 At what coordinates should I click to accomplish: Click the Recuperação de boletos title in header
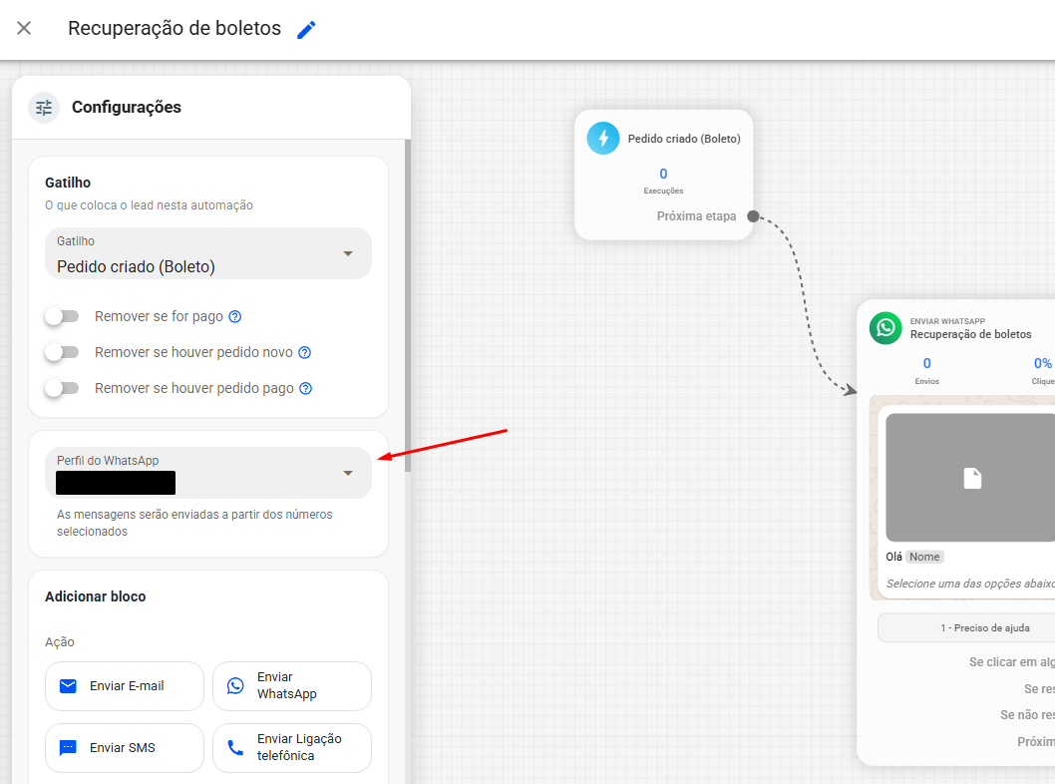pos(175,28)
